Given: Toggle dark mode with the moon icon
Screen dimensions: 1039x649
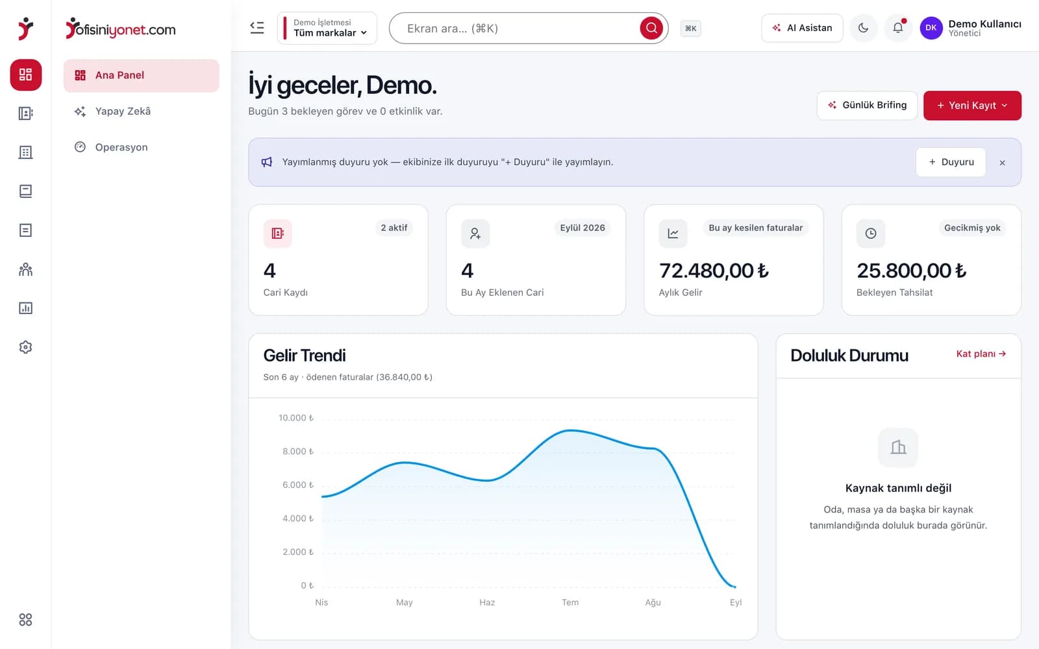Looking at the screenshot, I should 864,28.
